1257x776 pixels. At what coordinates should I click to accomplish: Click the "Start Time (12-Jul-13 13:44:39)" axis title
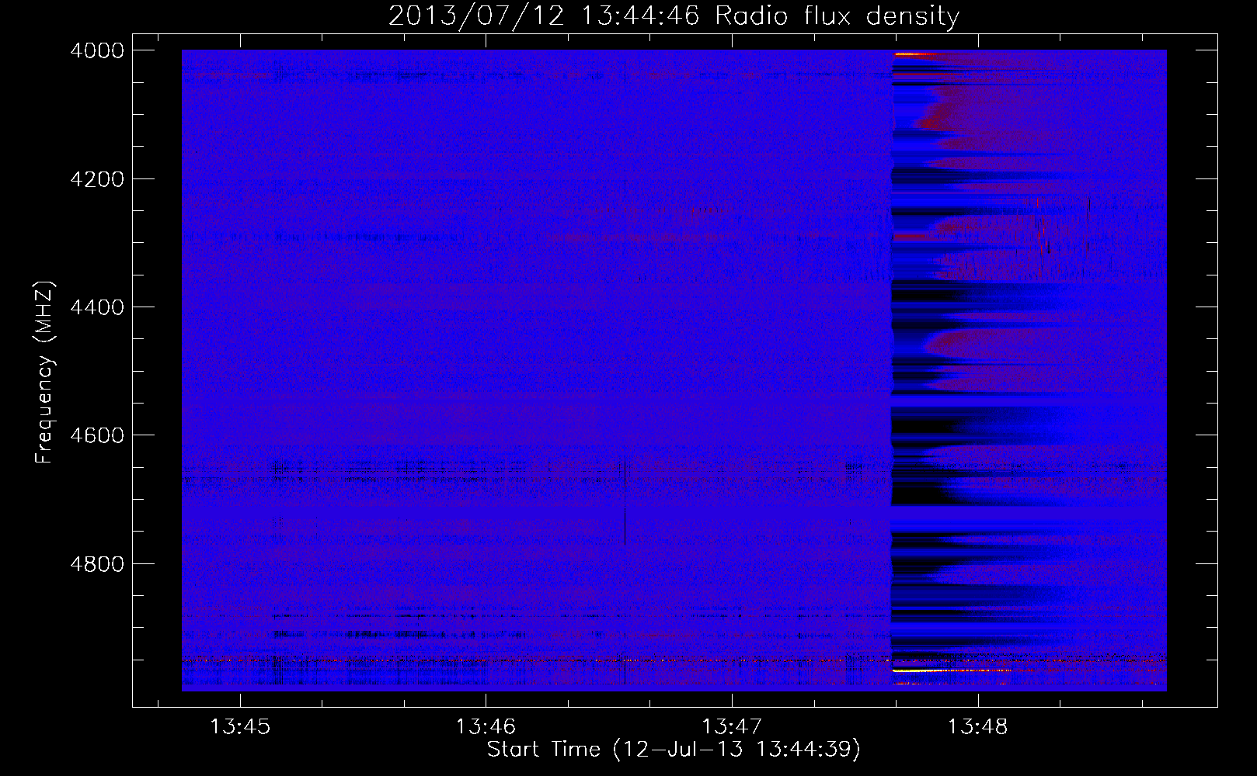click(x=674, y=750)
